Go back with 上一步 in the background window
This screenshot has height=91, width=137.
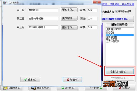coord(68,88)
